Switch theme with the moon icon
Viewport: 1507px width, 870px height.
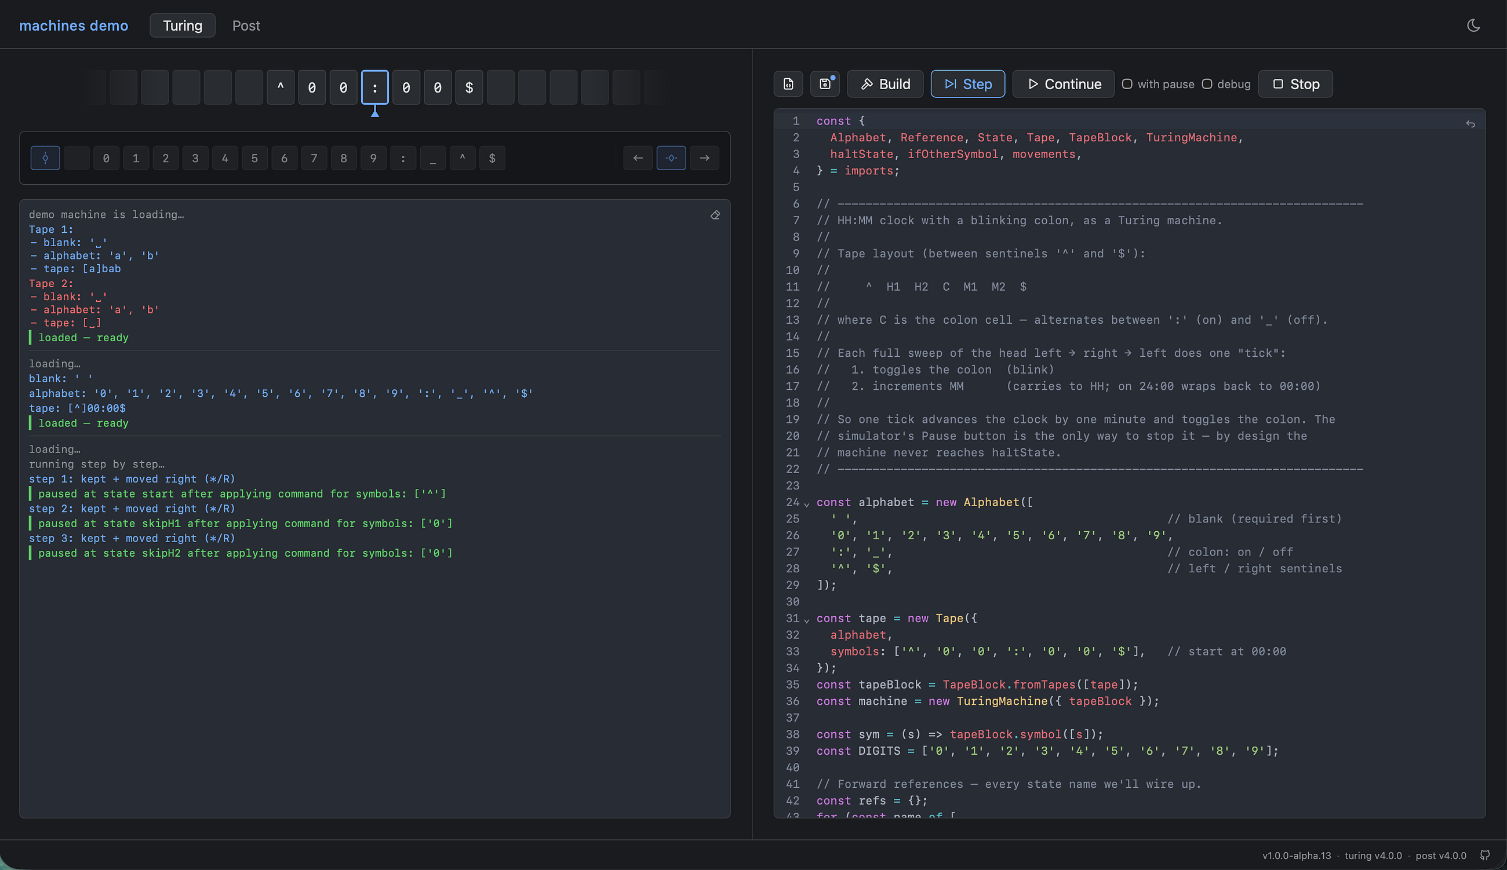(1473, 25)
